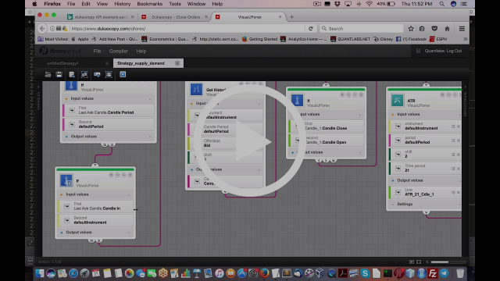Screen dimensions: 500x281
Task: Open Firefox Bookmarks menu in menu bar
Action: [149, 4]
